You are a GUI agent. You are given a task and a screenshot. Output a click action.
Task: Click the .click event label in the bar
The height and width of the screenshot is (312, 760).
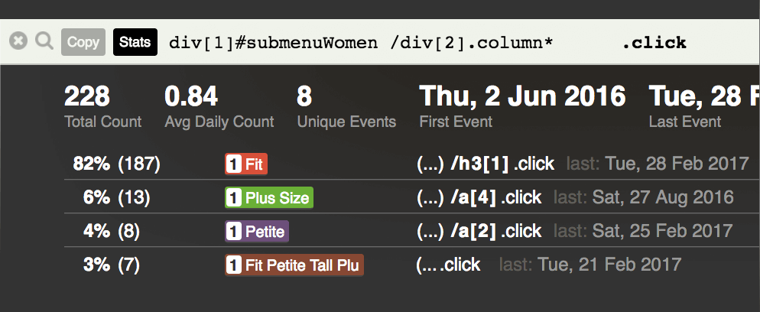coord(654,43)
